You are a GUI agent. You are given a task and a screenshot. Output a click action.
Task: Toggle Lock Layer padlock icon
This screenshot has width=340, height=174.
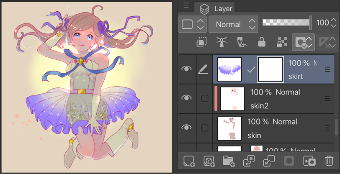pyautogui.click(x=262, y=42)
